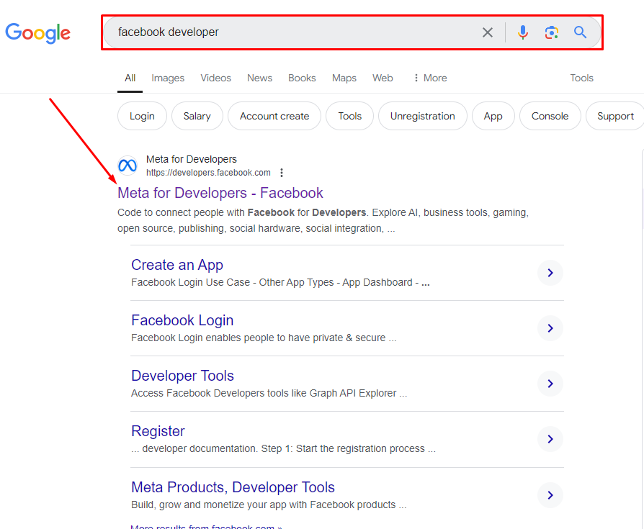The width and height of the screenshot is (644, 529).
Task: Click the chevron beside Facebook Login sitelink
Action: pyautogui.click(x=550, y=328)
